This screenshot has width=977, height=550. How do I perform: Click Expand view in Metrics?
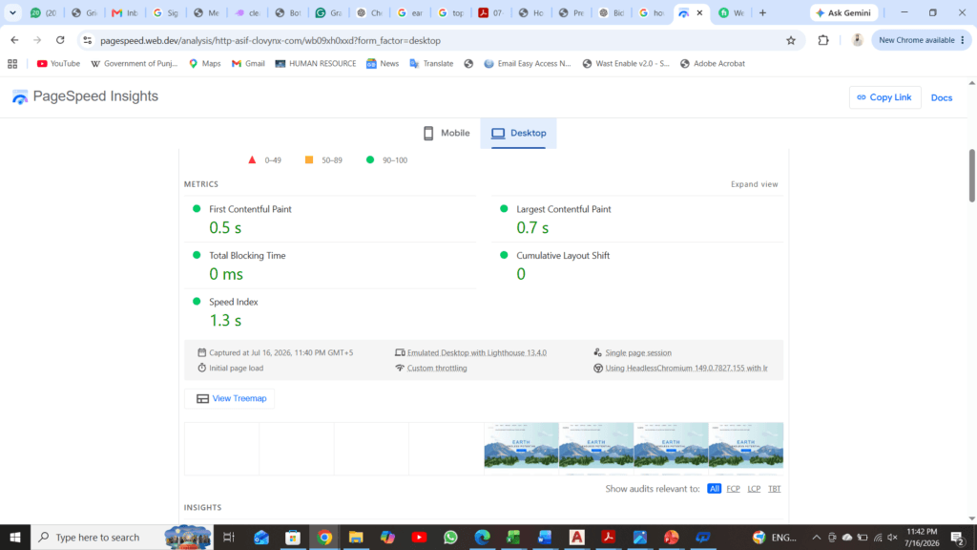click(754, 184)
